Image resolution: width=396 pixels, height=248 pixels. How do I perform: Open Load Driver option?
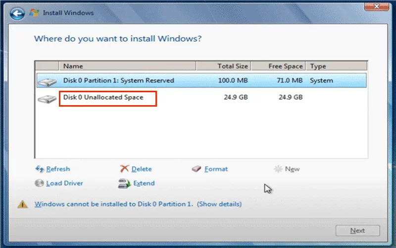click(x=64, y=183)
